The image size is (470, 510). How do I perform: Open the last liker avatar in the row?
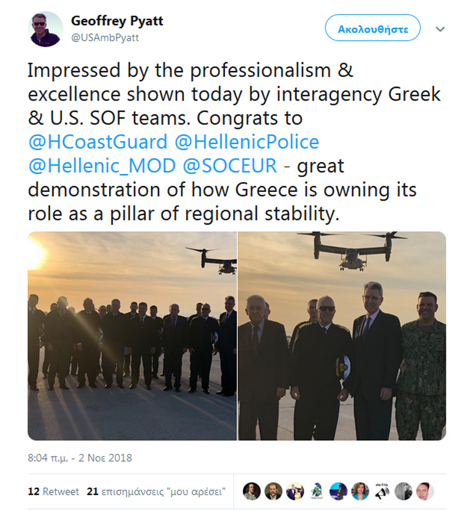(425, 491)
